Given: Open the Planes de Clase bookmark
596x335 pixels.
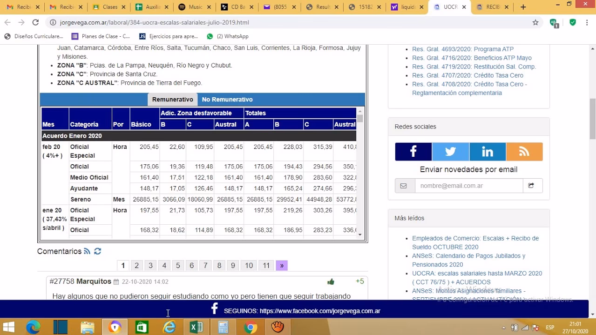Looking at the screenshot, I should [101, 36].
